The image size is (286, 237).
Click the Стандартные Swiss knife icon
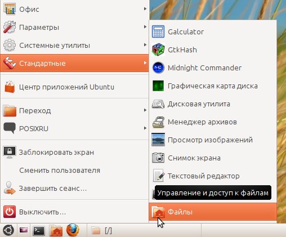point(10,63)
